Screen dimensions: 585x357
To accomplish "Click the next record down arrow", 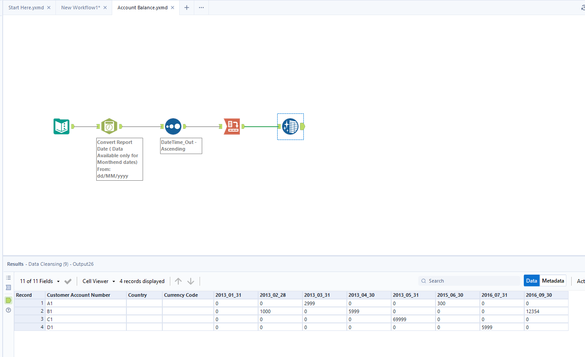I will tap(191, 281).
